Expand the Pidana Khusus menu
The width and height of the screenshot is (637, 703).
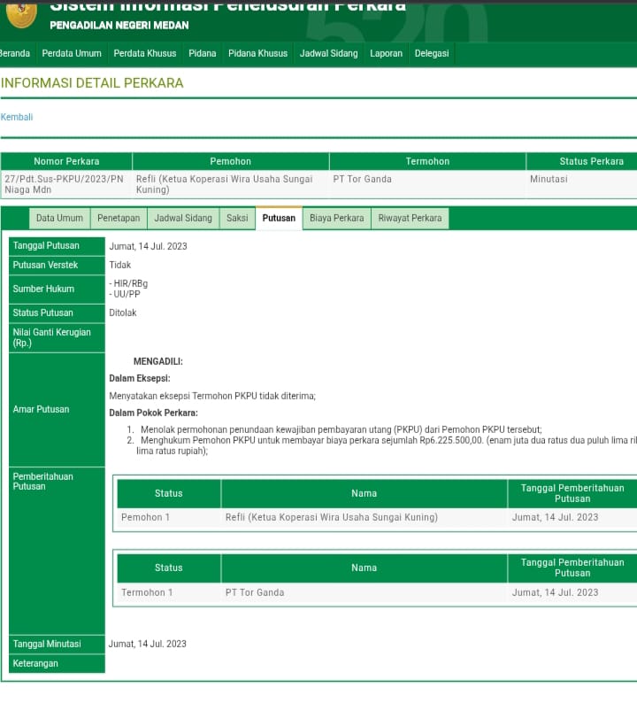pyautogui.click(x=257, y=53)
